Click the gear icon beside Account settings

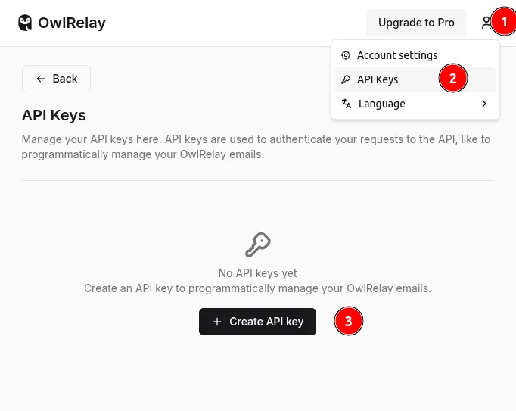[346, 55]
